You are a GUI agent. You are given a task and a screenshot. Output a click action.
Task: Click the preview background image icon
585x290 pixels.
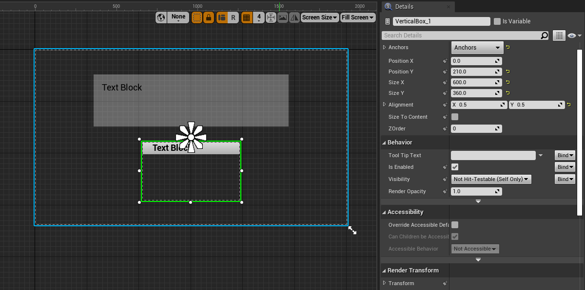coord(283,18)
